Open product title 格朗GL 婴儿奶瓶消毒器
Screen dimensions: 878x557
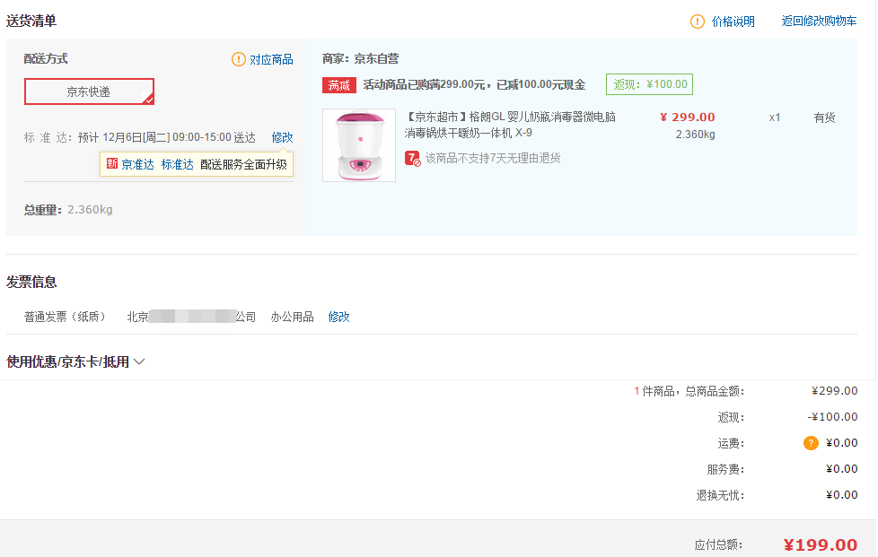[x=510, y=125]
